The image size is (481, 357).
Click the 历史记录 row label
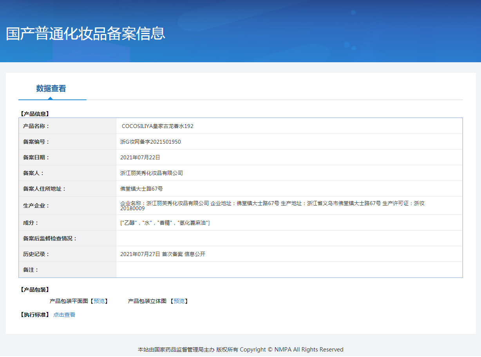point(36,254)
